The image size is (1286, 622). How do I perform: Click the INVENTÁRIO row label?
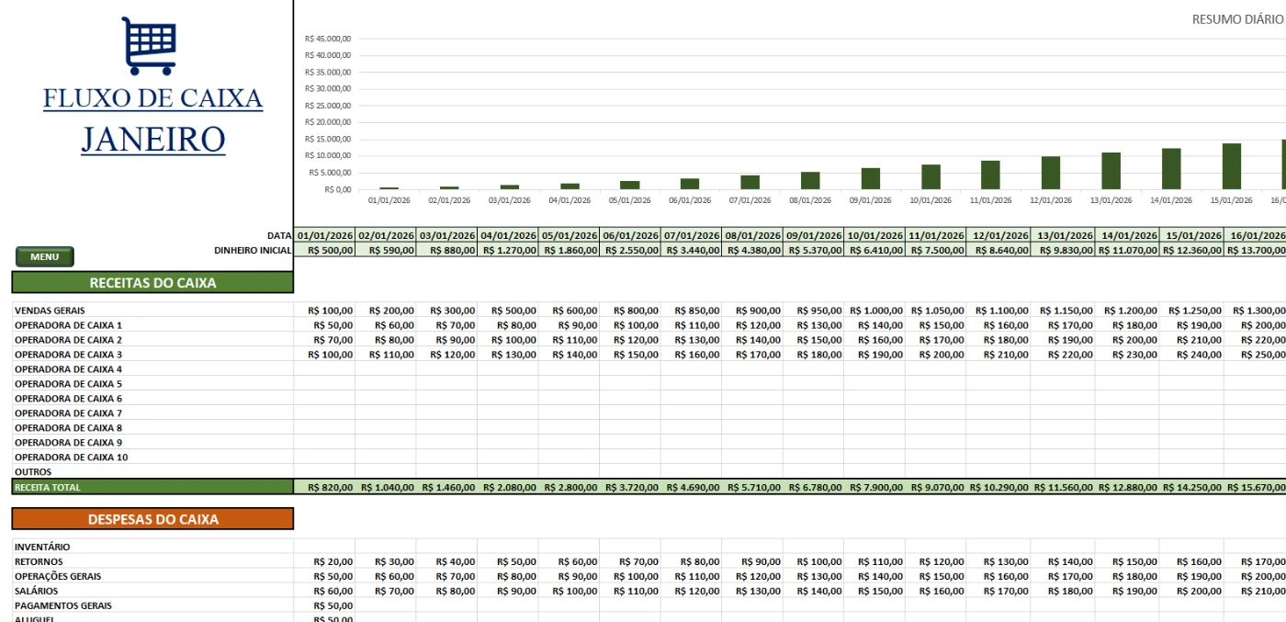pos(42,547)
